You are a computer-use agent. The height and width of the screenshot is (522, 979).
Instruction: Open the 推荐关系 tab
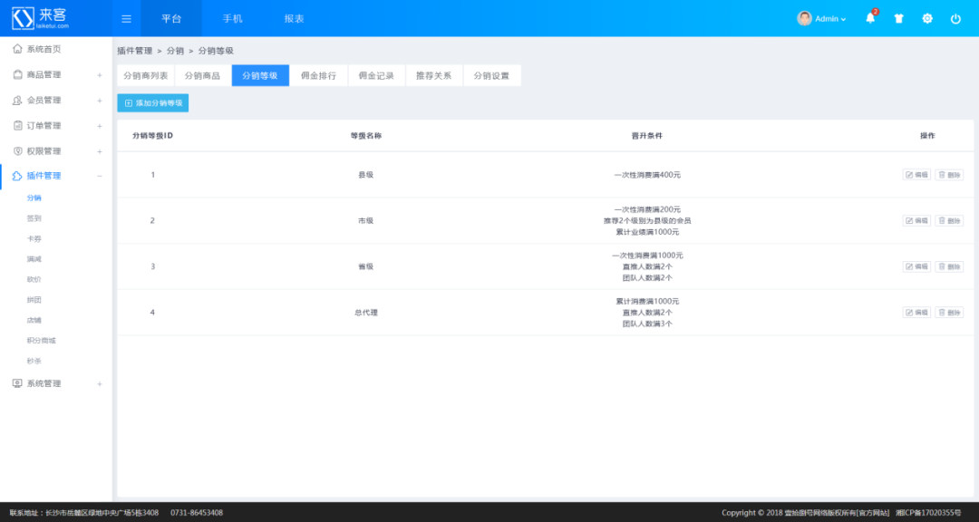(434, 75)
